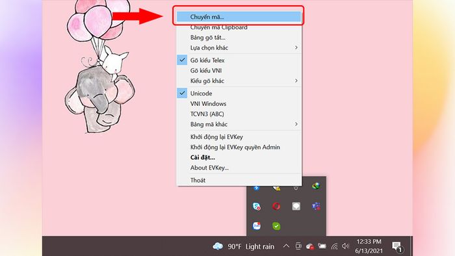Click the speaker volume icon
The height and width of the screenshot is (256, 455).
tap(345, 246)
